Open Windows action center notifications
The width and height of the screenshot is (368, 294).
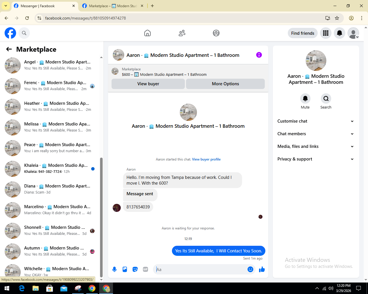(x=359, y=288)
